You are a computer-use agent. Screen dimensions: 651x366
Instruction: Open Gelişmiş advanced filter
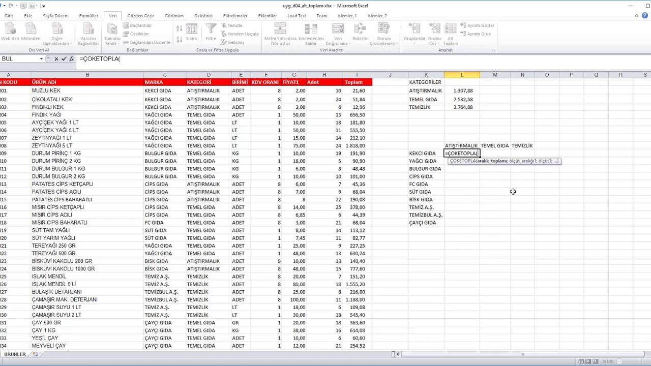(x=232, y=42)
